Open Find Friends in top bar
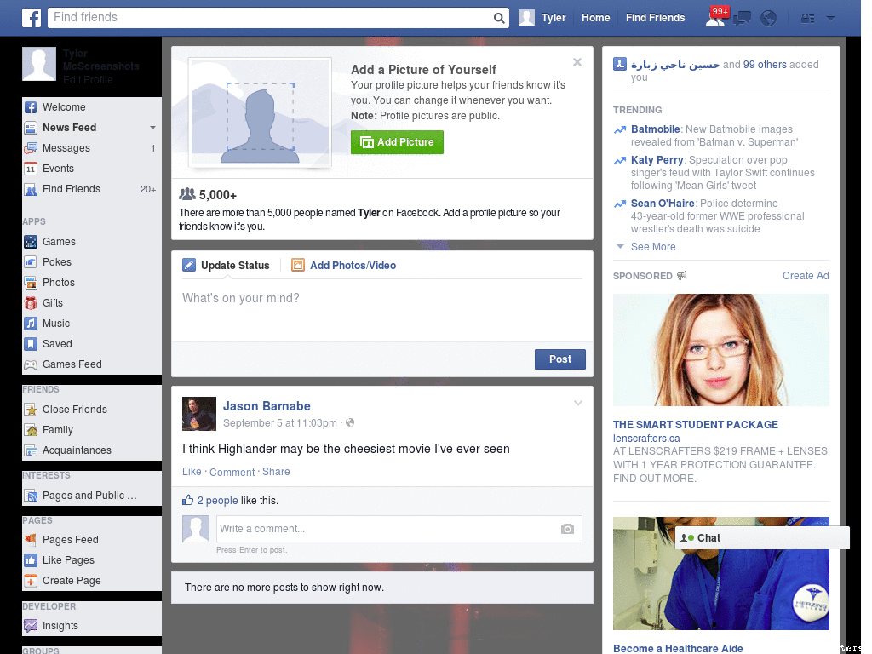The height and width of the screenshot is (654, 872). coord(655,18)
